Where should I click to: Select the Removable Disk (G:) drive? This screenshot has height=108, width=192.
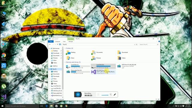coord(78,72)
